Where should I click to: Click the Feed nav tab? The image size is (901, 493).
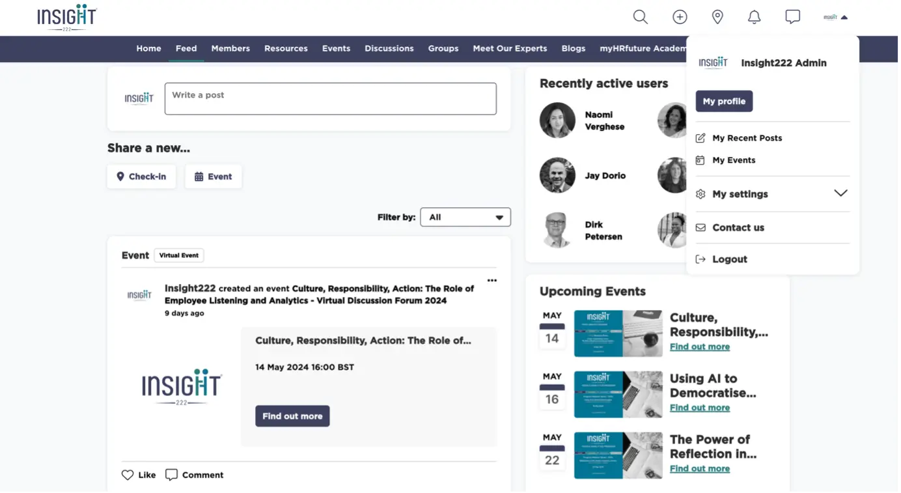(x=186, y=48)
